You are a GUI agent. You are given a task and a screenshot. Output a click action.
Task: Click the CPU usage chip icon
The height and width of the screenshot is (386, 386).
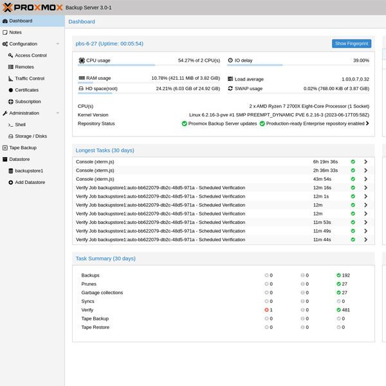82,60
